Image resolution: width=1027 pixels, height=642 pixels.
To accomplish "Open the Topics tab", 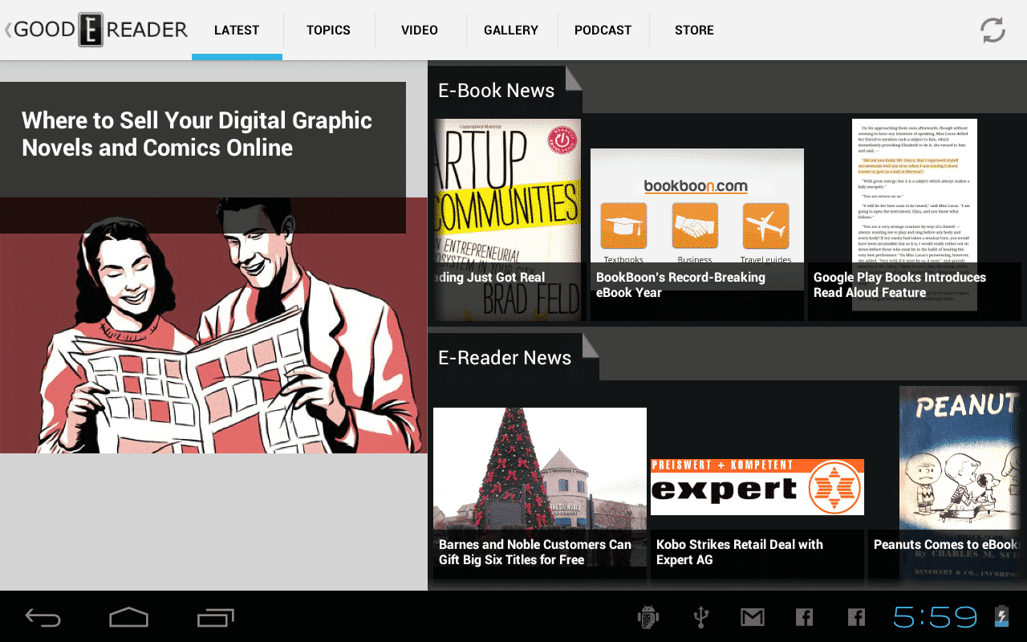I will [328, 30].
